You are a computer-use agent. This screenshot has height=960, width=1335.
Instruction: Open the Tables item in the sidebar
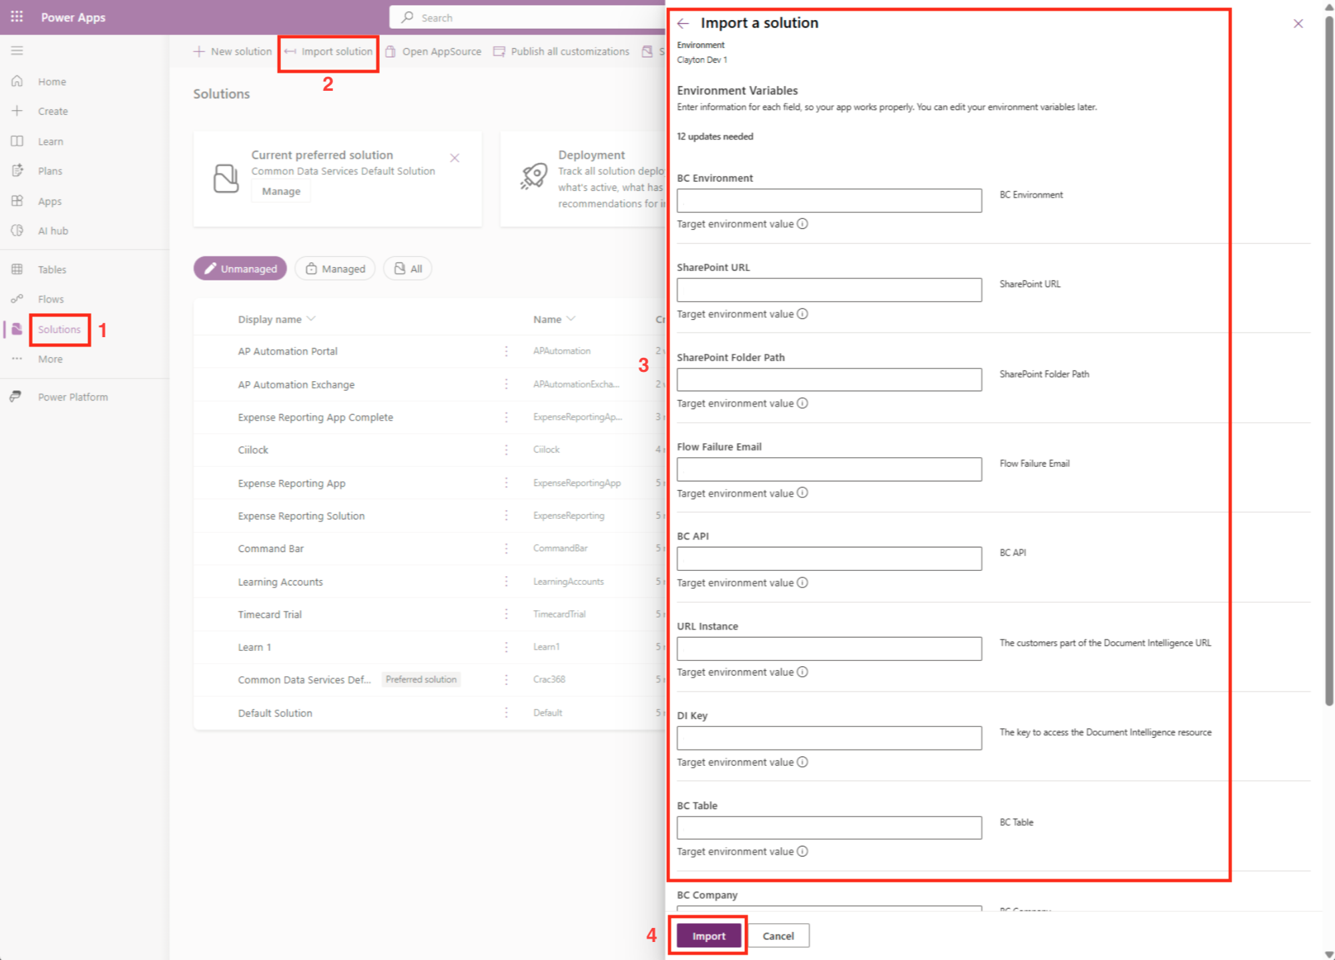51,270
